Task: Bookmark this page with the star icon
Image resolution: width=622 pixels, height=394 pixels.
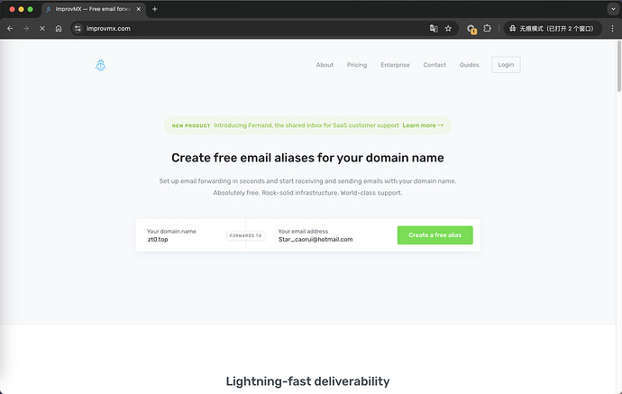Action: pos(448,29)
